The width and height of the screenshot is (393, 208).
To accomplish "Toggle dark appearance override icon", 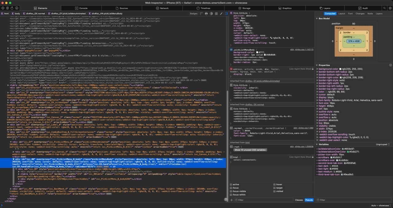I will pyautogui.click(x=211, y=13).
